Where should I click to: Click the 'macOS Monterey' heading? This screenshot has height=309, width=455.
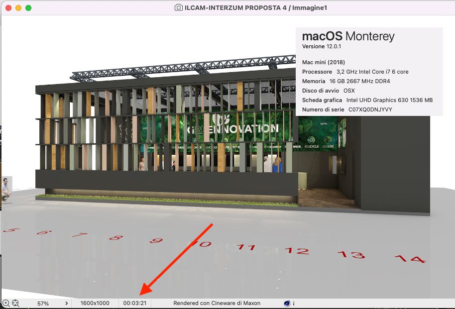coord(348,36)
